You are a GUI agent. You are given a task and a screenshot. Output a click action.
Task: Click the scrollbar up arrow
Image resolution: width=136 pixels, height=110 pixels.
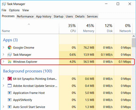coord(134,36)
